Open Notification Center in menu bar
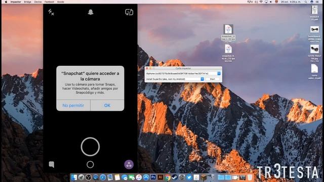Viewport: 324px width, 182px height. 317,2
